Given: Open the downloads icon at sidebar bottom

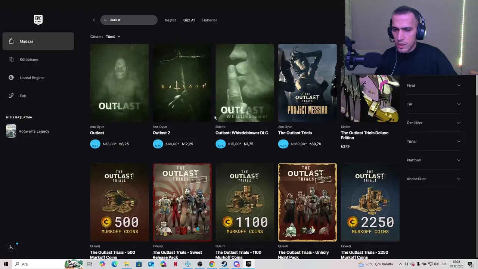Looking at the screenshot, I should 11,247.
